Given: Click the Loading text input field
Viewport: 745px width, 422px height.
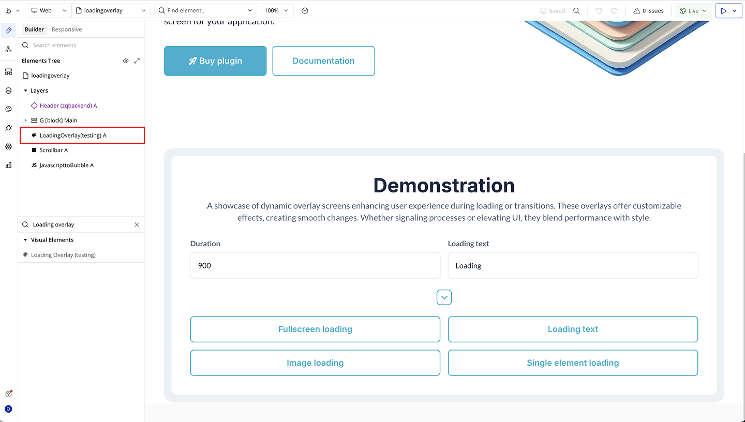Looking at the screenshot, I should [x=573, y=265].
